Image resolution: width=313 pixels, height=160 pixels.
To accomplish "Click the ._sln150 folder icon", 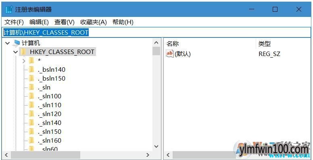I will pyautogui.click(x=31, y=132).
